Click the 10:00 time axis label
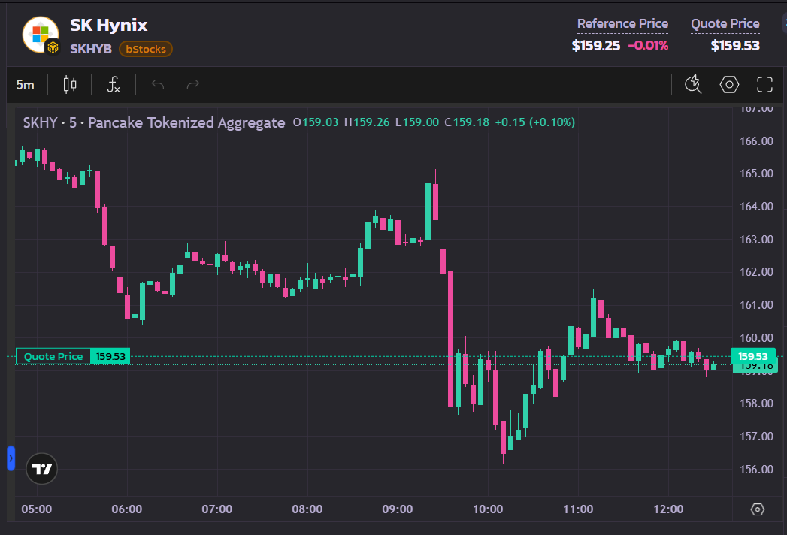Viewport: 787px width, 535px height. [487, 509]
